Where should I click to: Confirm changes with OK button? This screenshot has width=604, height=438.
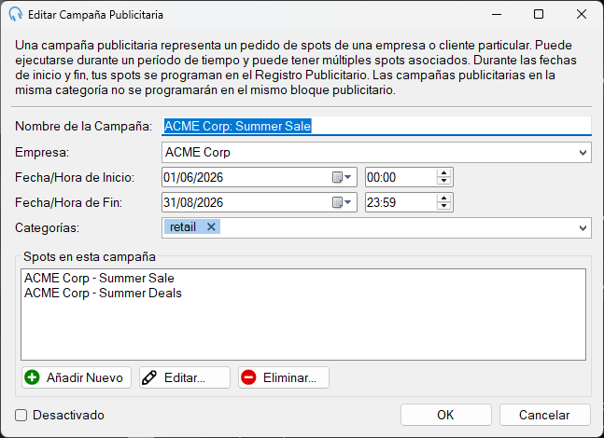tap(445, 415)
